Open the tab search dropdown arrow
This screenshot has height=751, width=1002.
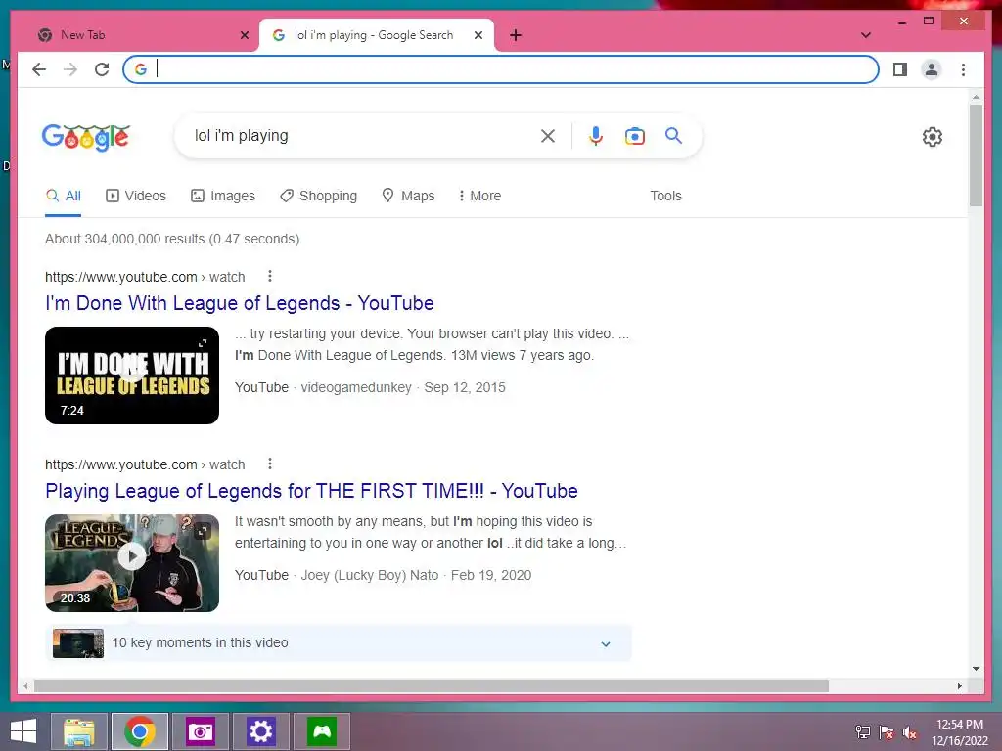(x=866, y=35)
